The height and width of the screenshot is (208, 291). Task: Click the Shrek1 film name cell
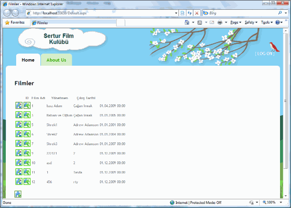point(52,125)
